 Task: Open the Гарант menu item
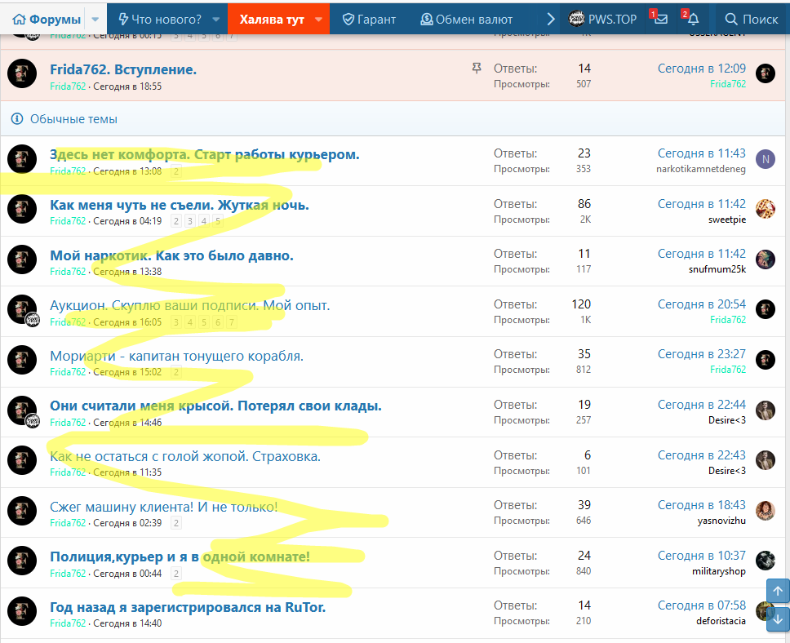[368, 19]
